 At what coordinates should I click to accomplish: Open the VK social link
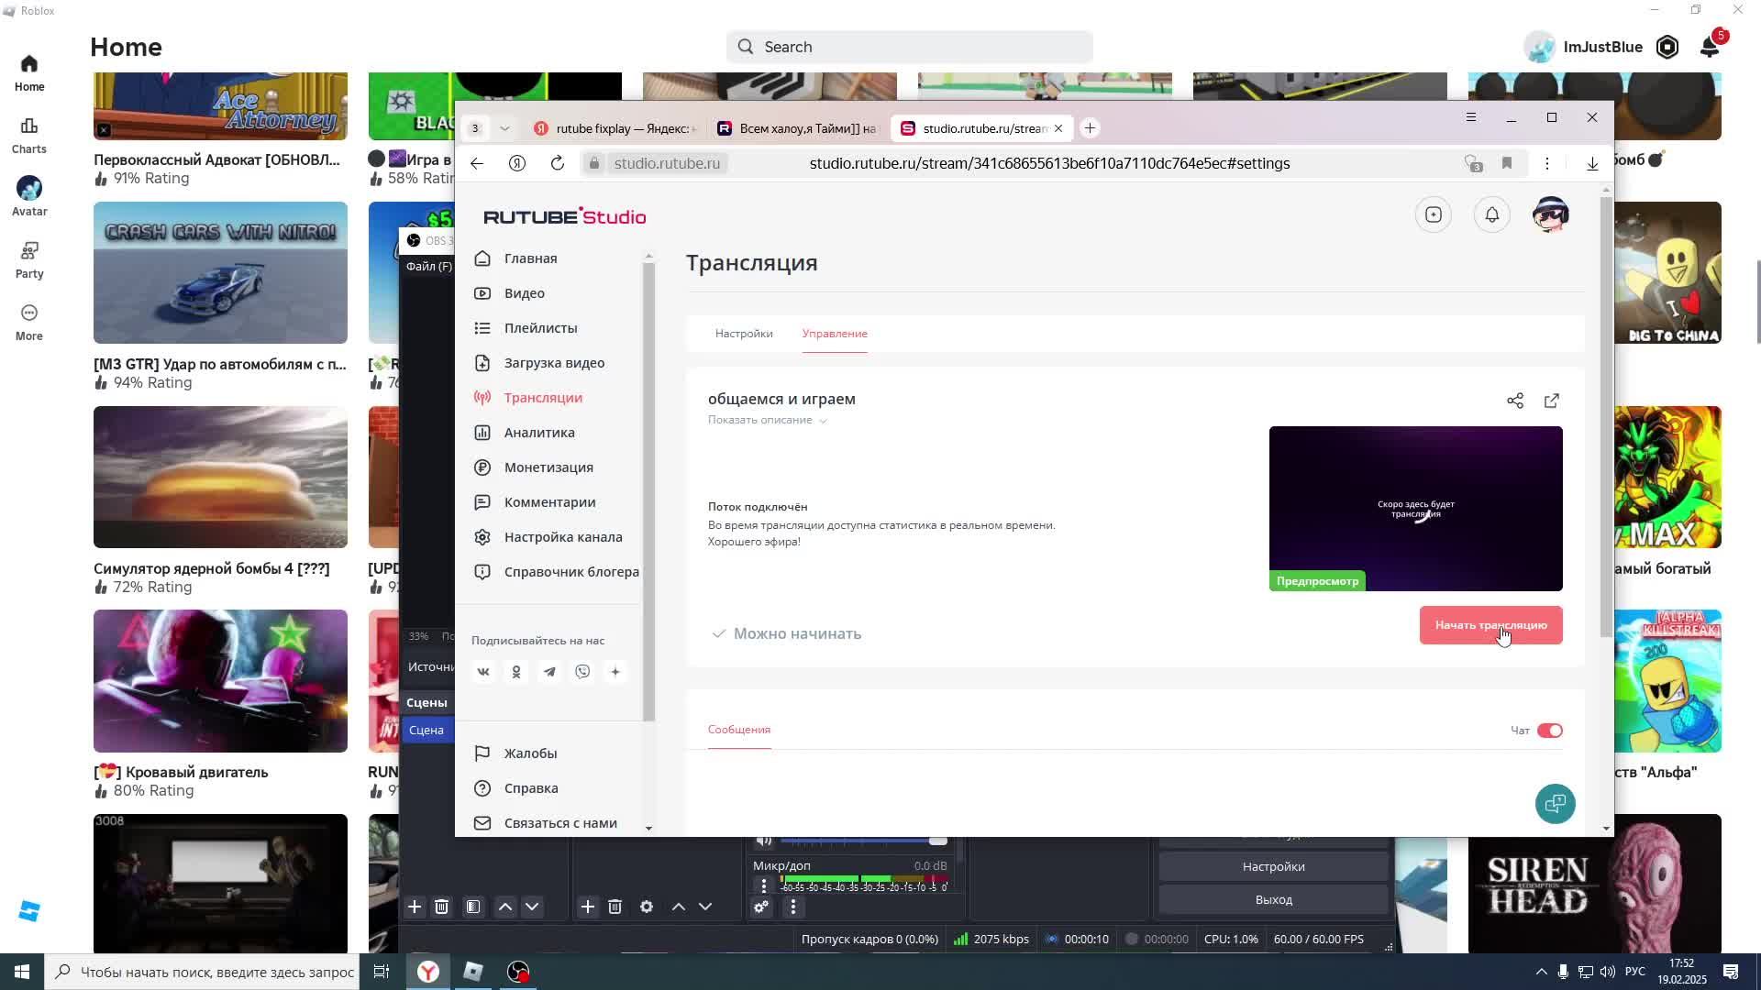pyautogui.click(x=483, y=672)
